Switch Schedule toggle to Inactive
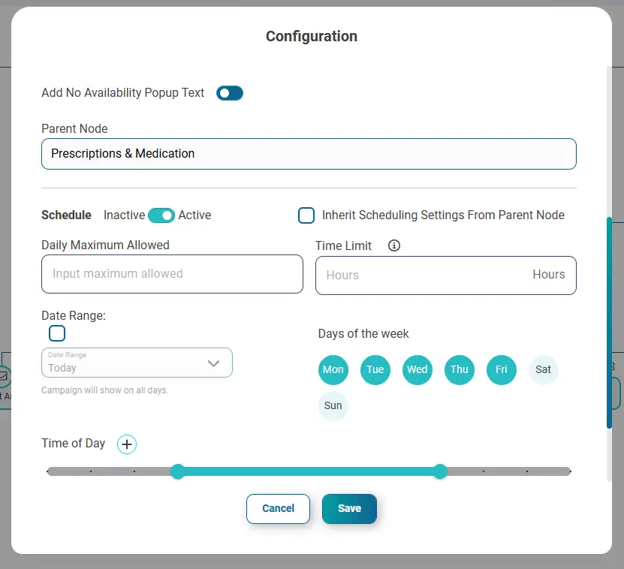 [161, 215]
